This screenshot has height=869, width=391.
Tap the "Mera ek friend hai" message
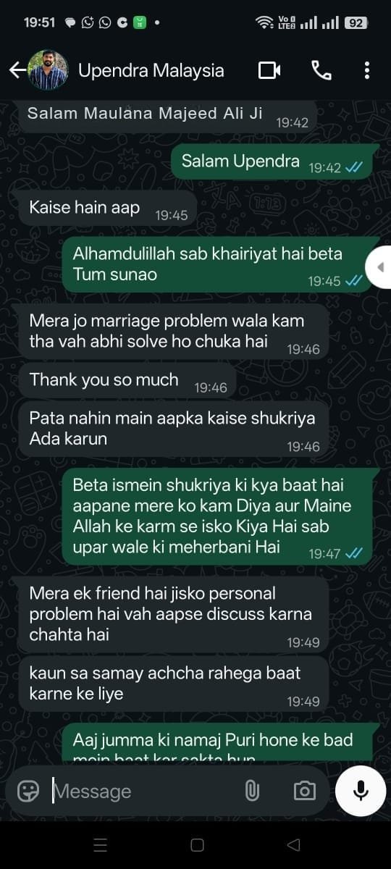click(174, 615)
